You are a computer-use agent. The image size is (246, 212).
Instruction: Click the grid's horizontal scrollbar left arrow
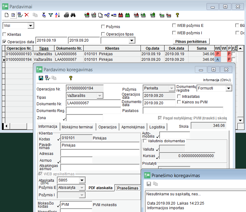click(x=6, y=126)
